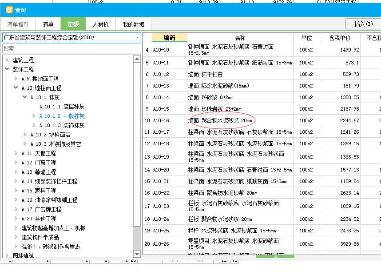Select A.16 油漆涂料裱糊工程 item
Viewport: 381px width, 271px height.
[x=49, y=200]
